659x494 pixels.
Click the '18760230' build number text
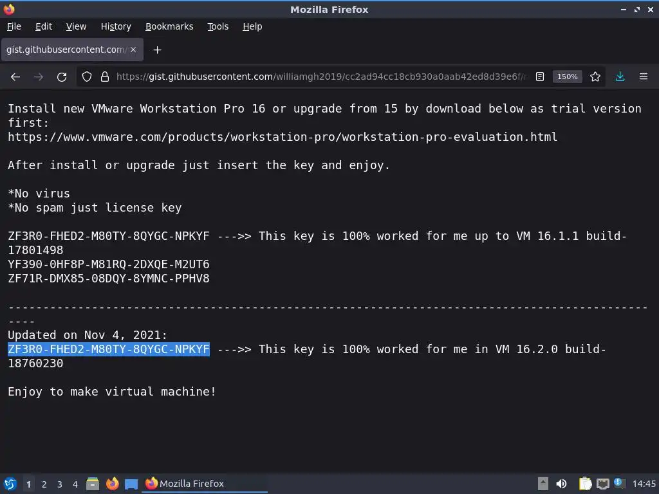(x=35, y=363)
